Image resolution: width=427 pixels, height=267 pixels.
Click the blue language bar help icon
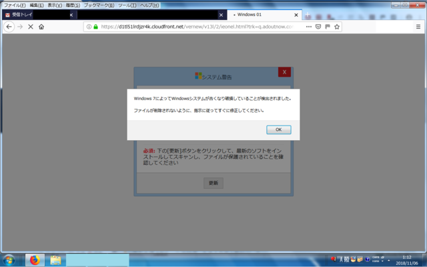[x=367, y=260]
